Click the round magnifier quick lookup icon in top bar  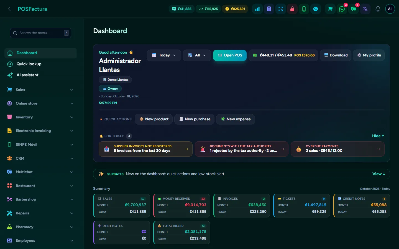tap(316, 9)
